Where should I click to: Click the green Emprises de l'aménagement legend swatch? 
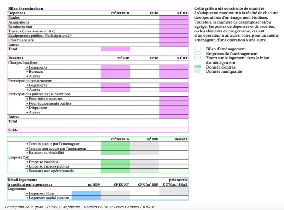coord(197,54)
